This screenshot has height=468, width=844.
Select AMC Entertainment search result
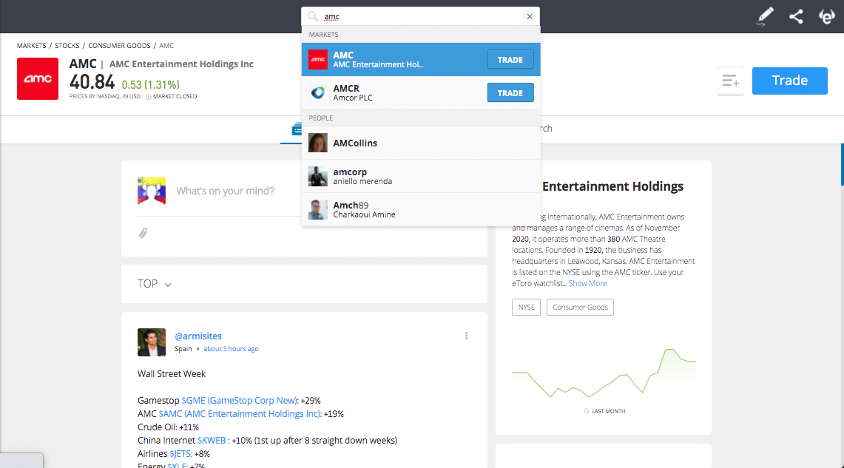click(421, 59)
